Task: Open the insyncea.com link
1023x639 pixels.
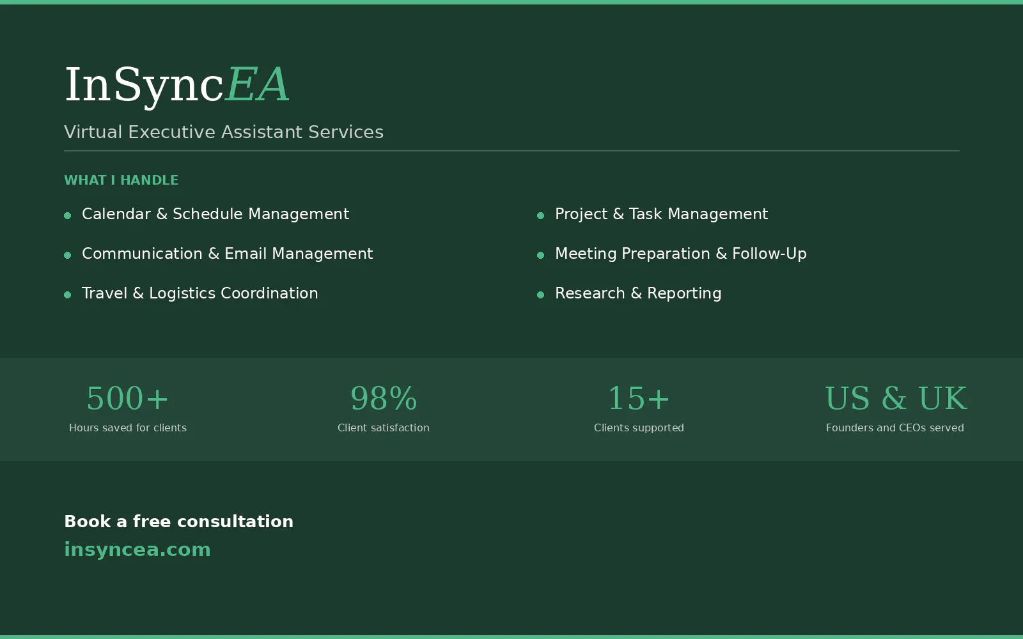Action: (x=137, y=550)
